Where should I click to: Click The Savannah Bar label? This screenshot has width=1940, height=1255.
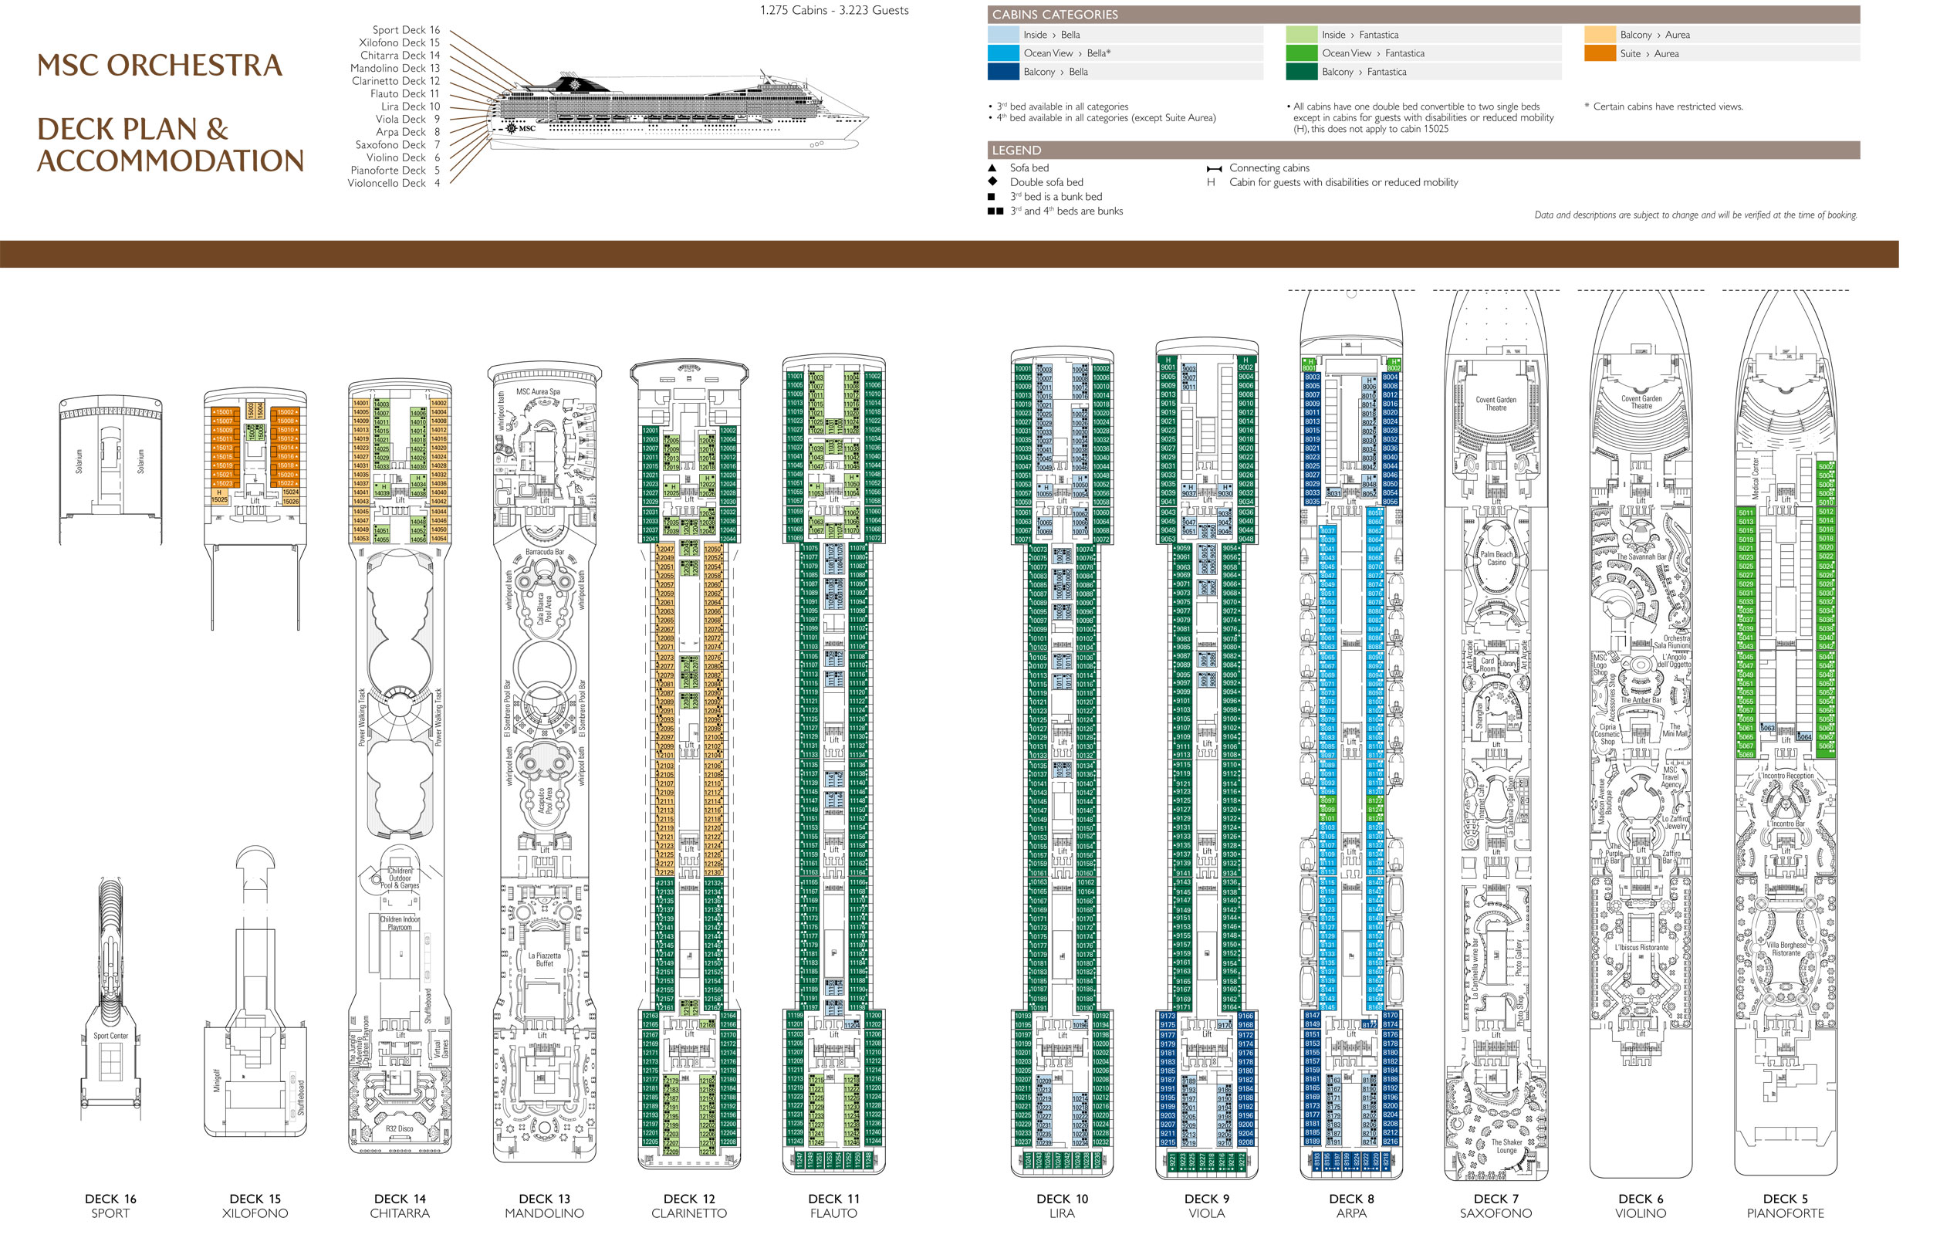pos(1641,557)
